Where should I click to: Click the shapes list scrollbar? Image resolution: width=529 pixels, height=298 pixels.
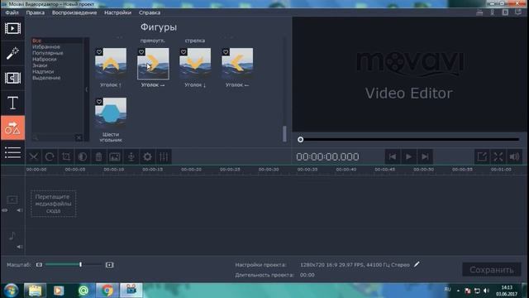tap(284, 134)
